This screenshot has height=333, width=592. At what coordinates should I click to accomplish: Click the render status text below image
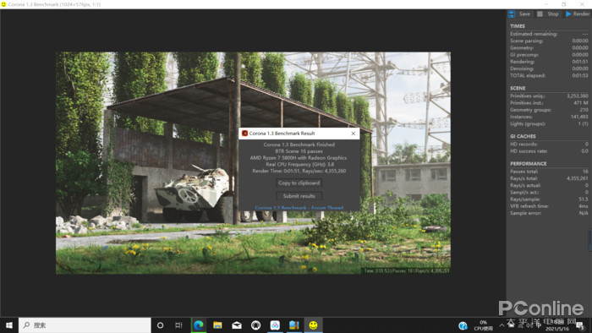[406, 270]
